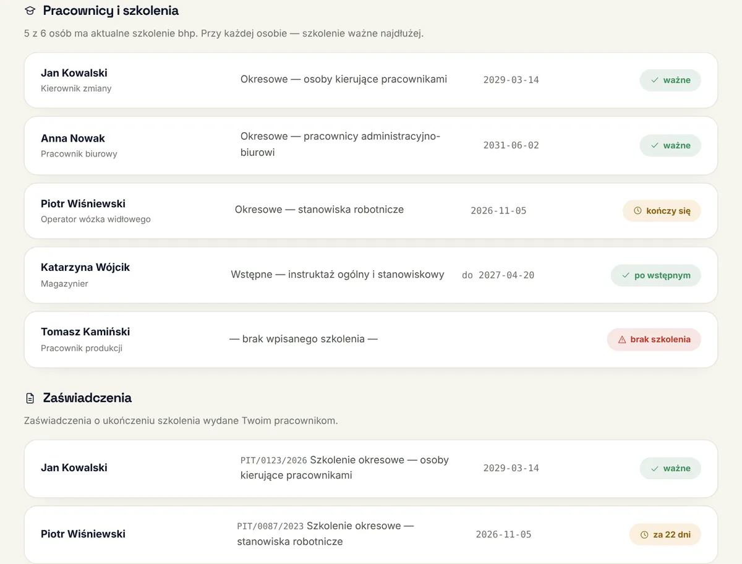
Task: Click the document icon beside the Zaświadczenia heading
Action: pos(30,398)
